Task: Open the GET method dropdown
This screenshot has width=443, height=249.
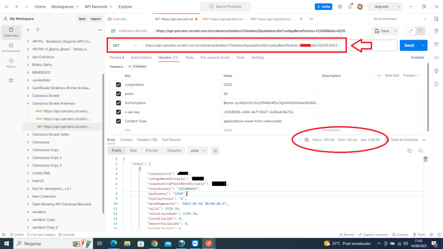Action: tap(125, 45)
